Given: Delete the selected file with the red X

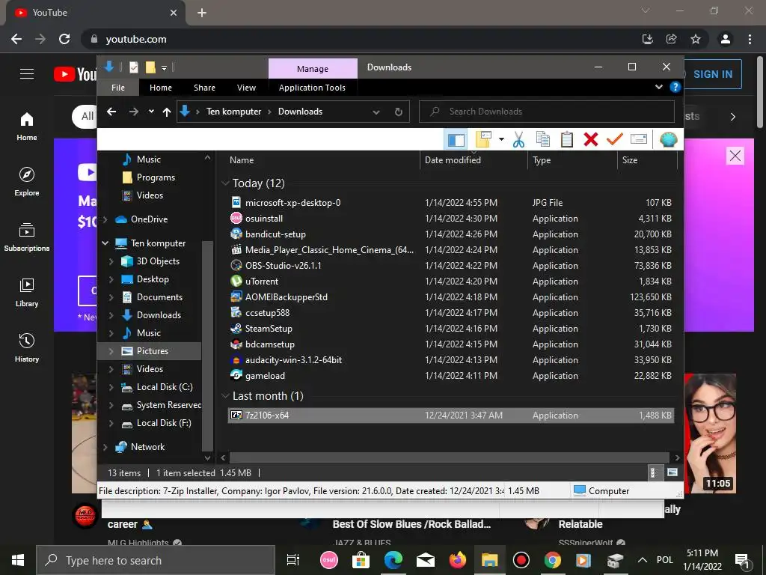Looking at the screenshot, I should tap(591, 139).
